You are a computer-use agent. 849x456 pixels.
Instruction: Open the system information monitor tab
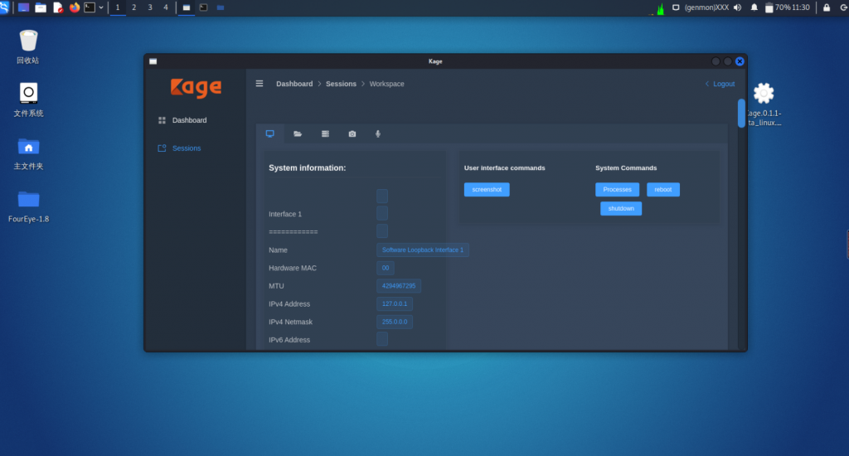269,133
